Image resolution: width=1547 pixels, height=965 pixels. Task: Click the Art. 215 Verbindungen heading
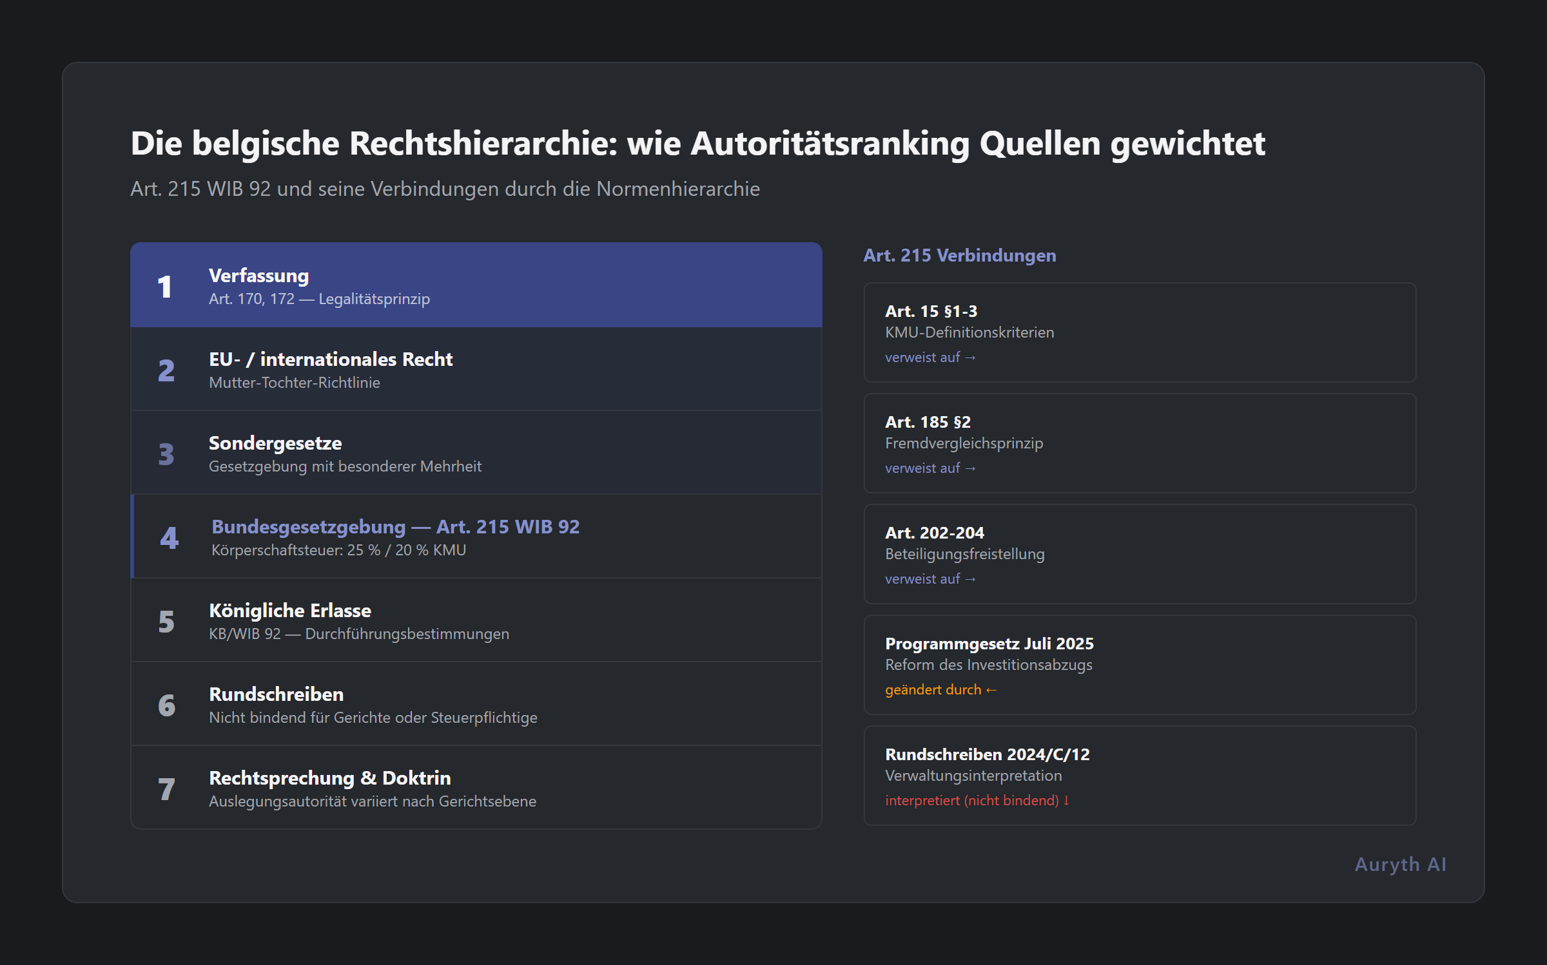coord(959,255)
